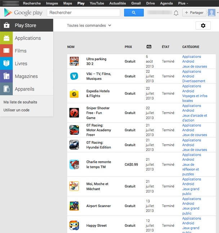Click the Sniper Shooter Free title
The image size is (219, 233).
98,113
